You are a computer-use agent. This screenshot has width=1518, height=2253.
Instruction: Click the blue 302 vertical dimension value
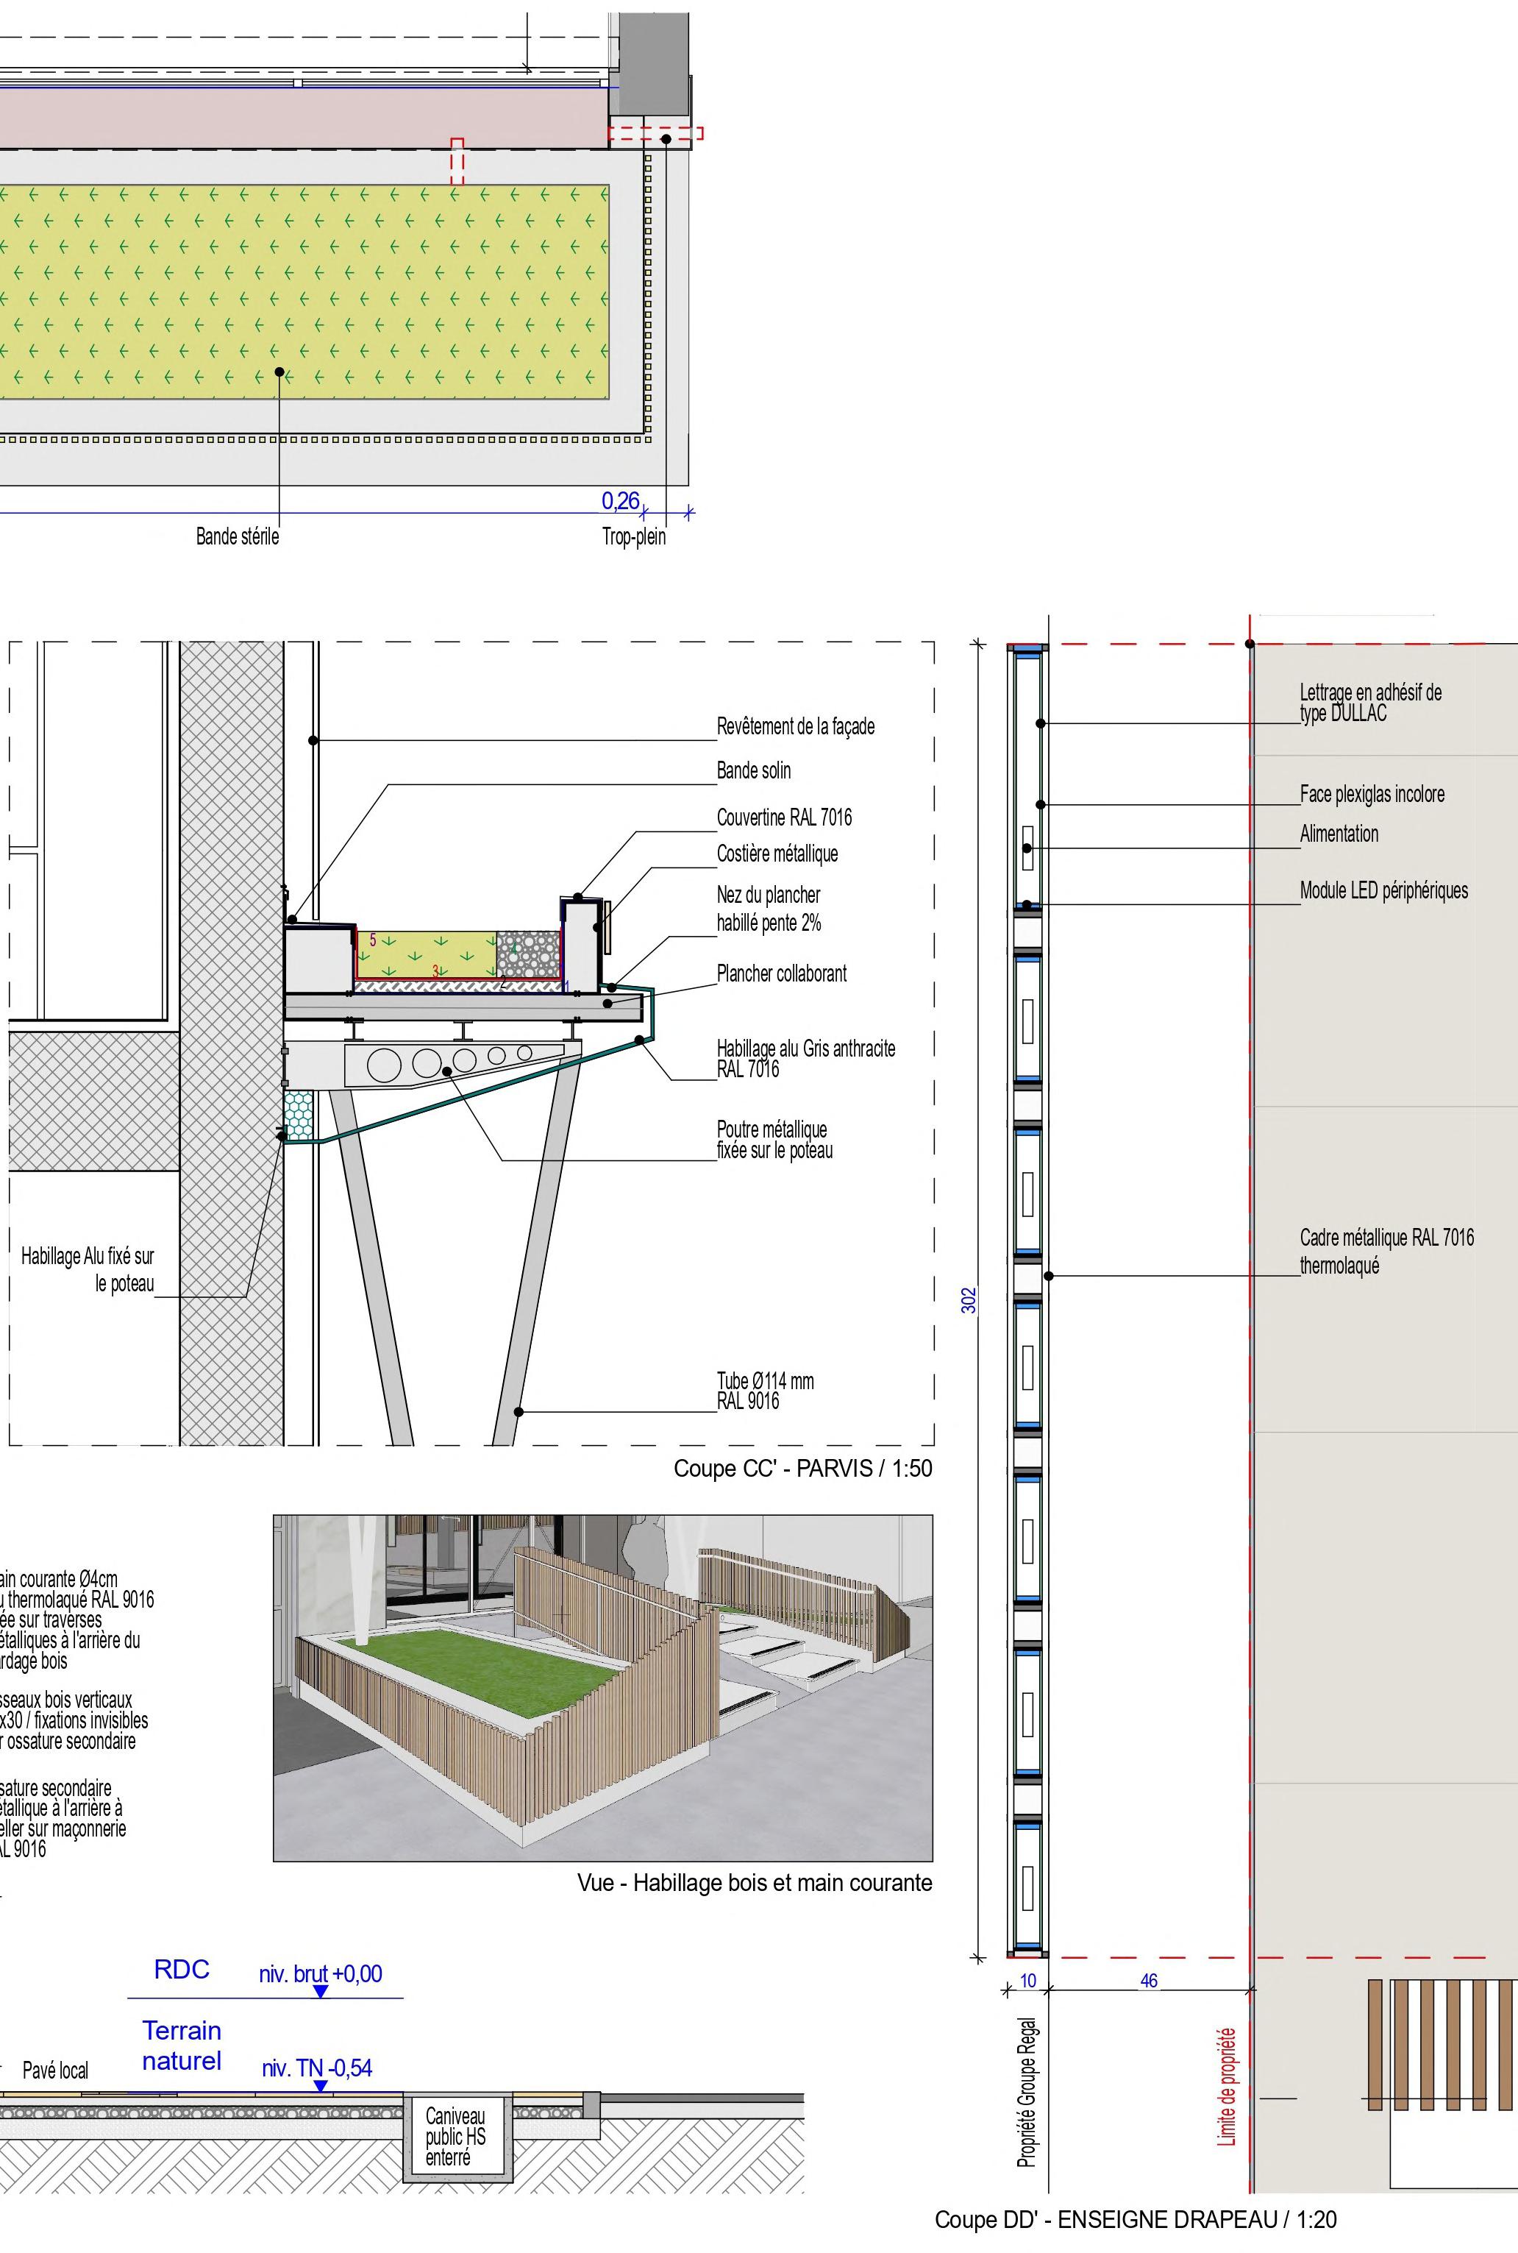(x=969, y=1300)
